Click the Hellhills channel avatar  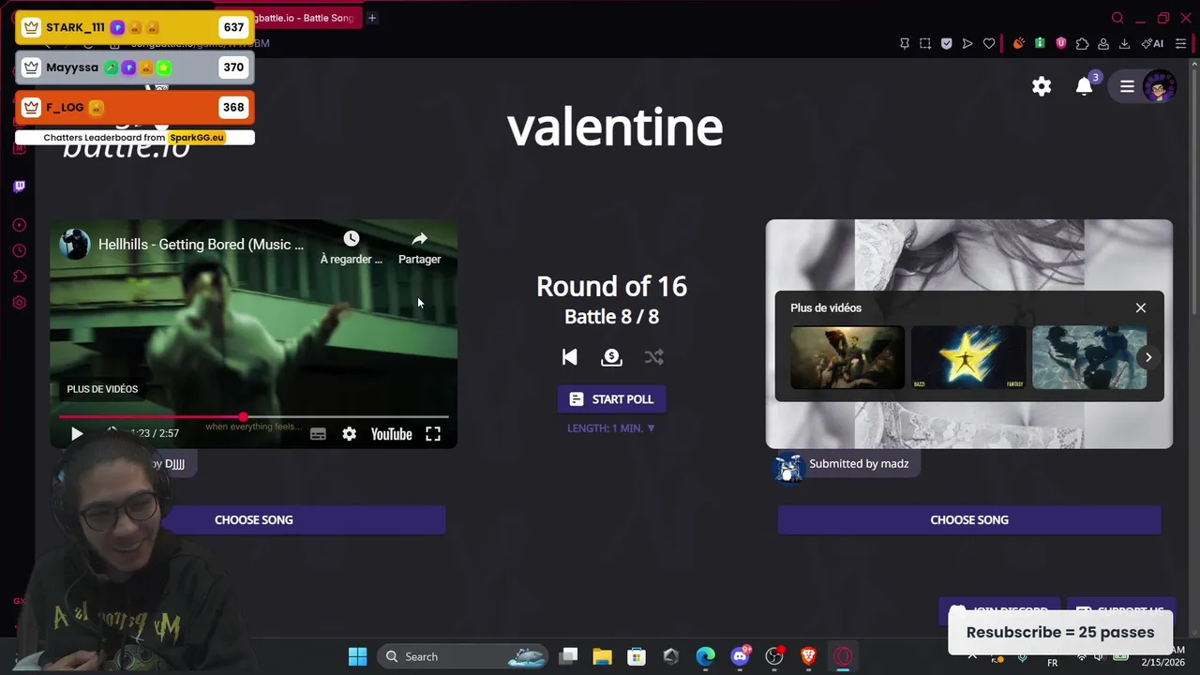pyautogui.click(x=74, y=244)
